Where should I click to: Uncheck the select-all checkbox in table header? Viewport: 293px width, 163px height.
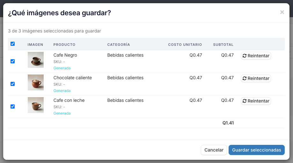[12, 44]
